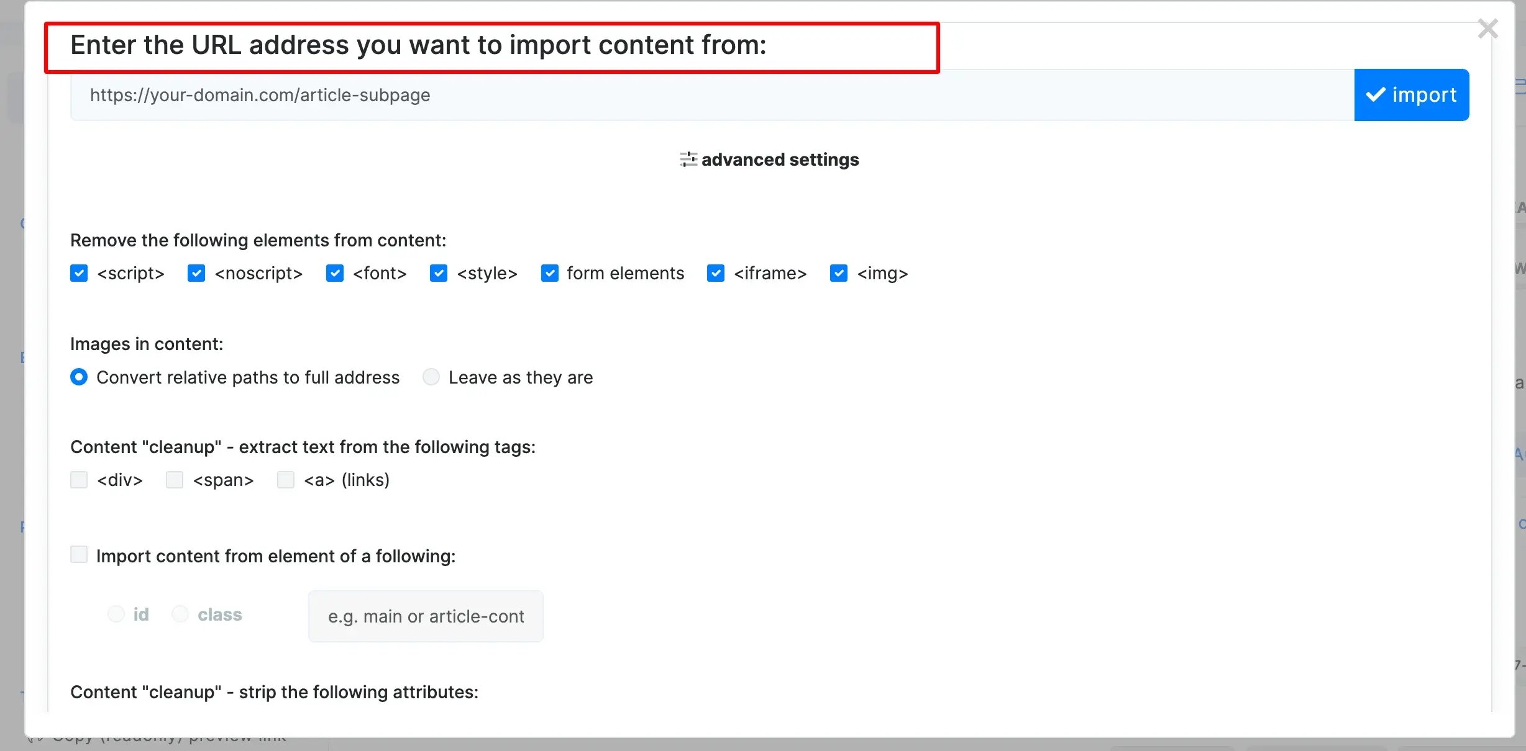This screenshot has height=751, width=1526.
Task: Collapse the advanced settings section
Action: (x=779, y=160)
